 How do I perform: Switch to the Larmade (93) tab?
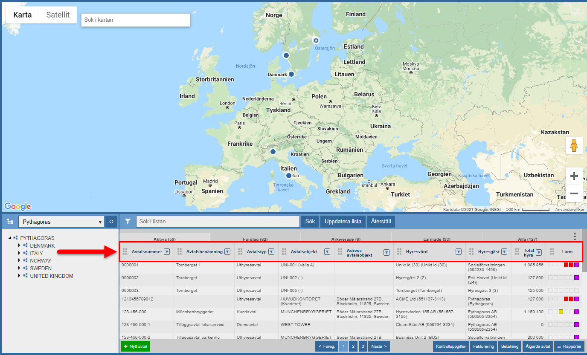pyautogui.click(x=436, y=239)
